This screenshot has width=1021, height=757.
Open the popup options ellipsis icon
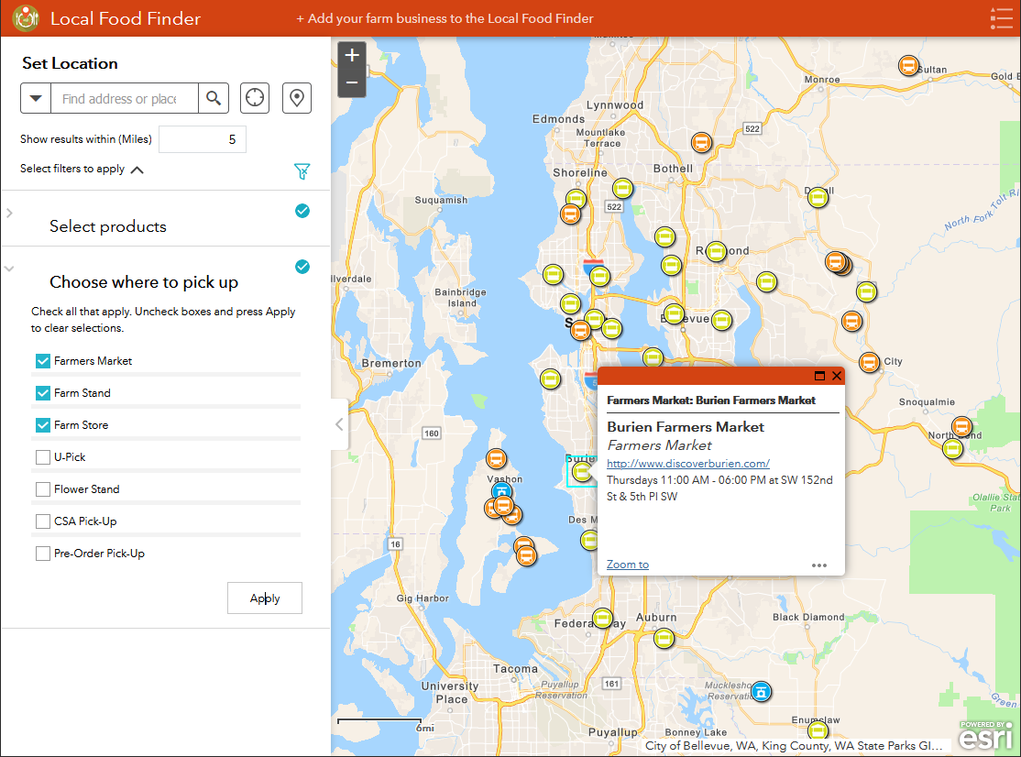[819, 565]
